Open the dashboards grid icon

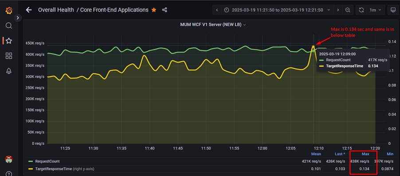click(9, 56)
